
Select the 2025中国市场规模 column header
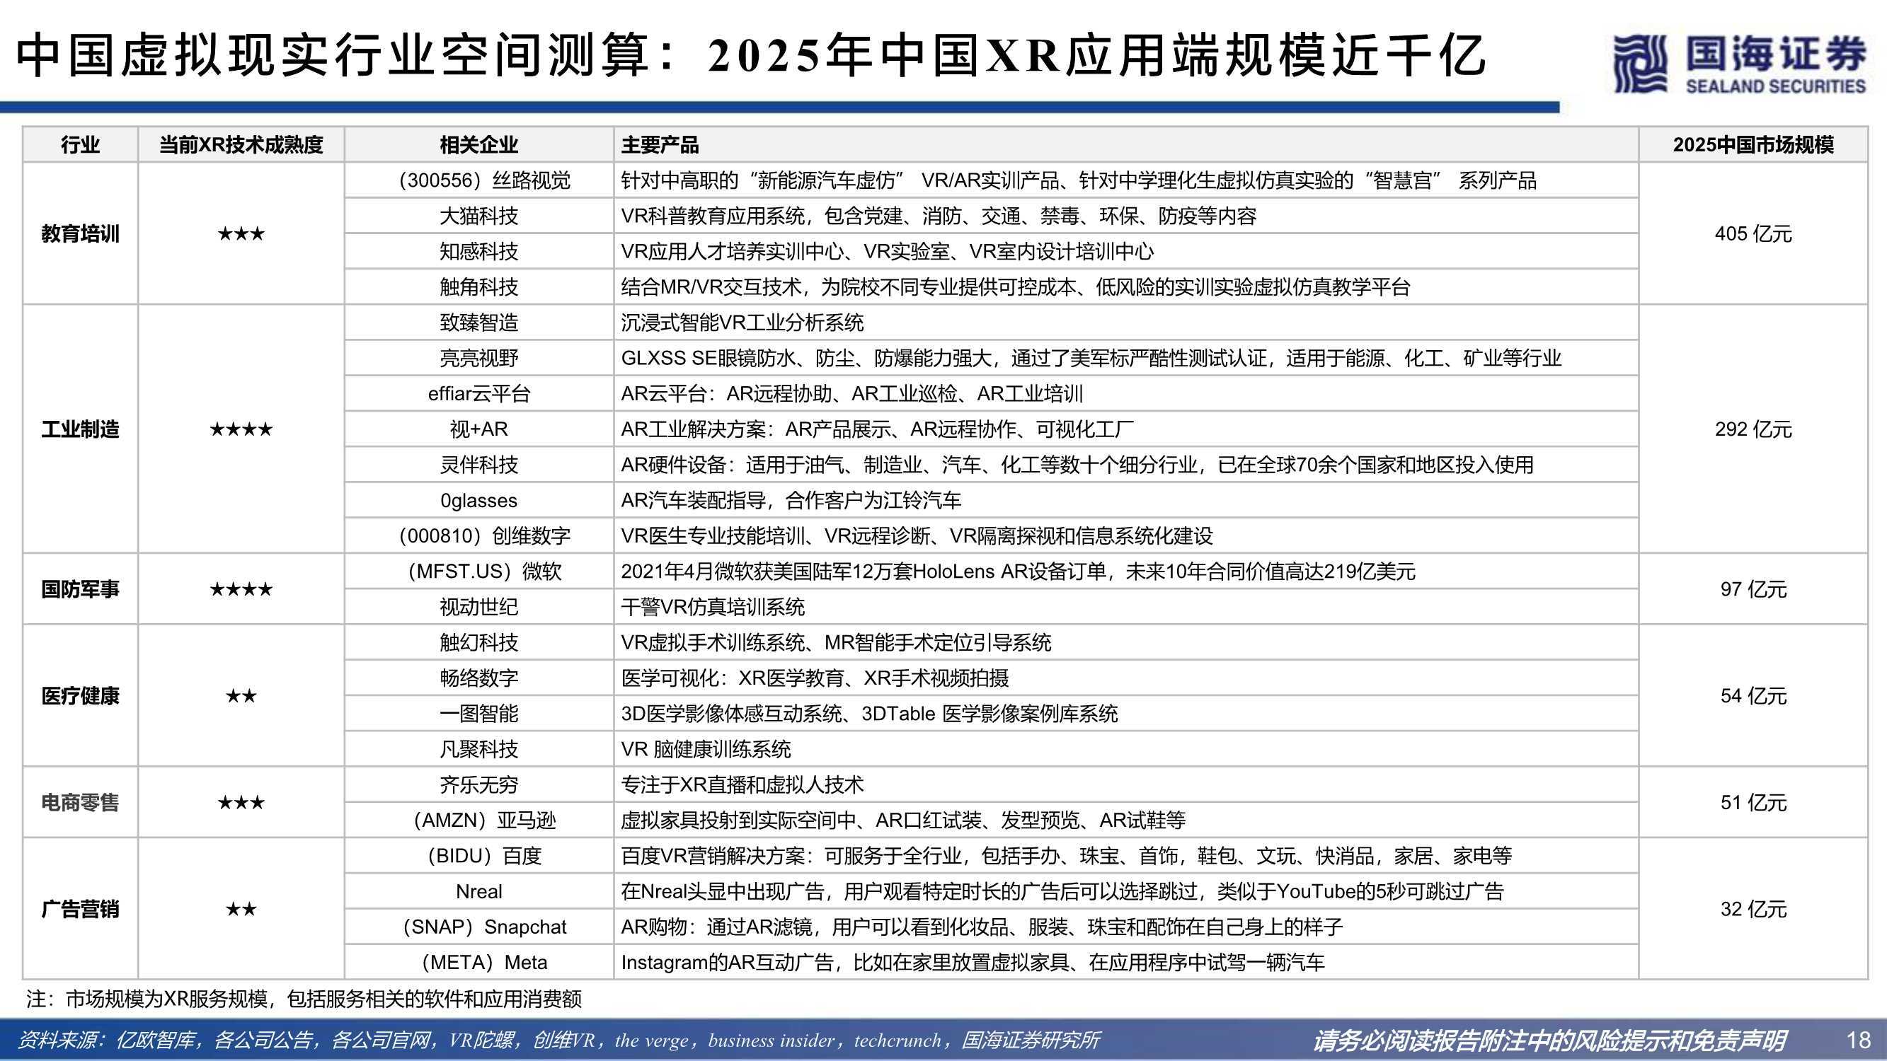[1753, 144]
